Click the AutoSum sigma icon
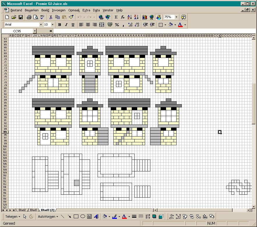The height and width of the screenshot is (227, 257). click(x=116, y=17)
